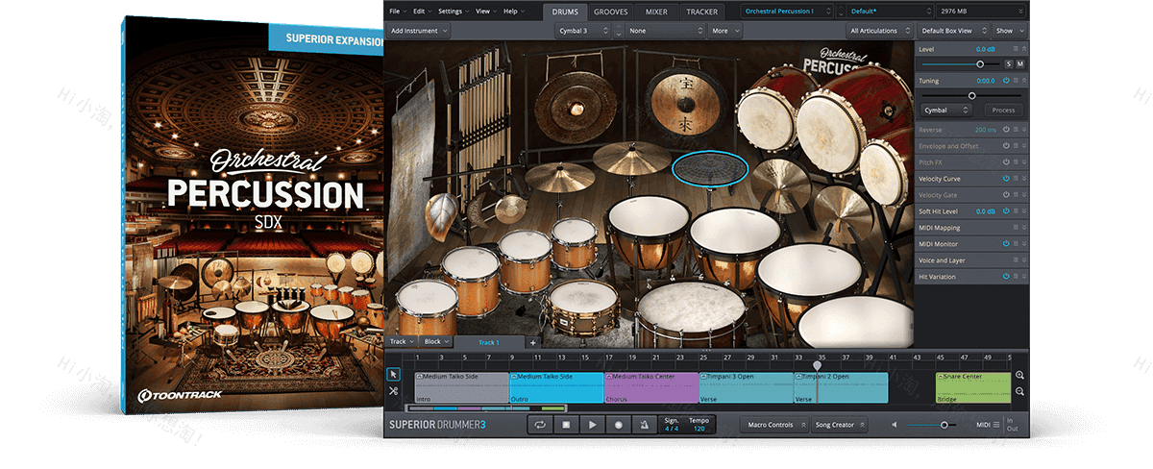Mute the selected instrument with M button
The height and width of the screenshot is (469, 1153).
tap(1019, 63)
